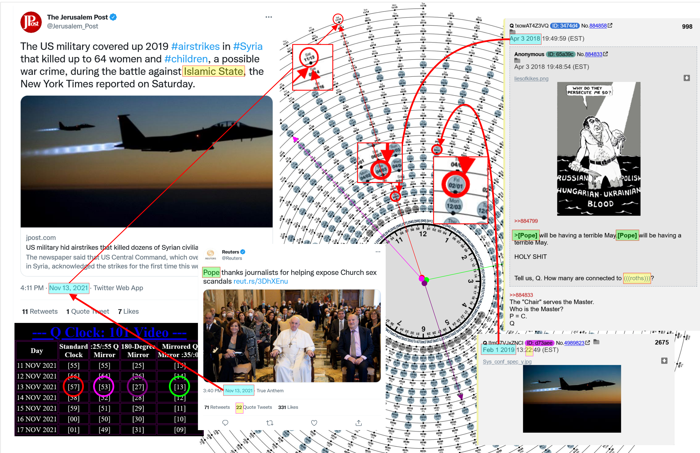700x453 pixels.
Task: Click the ID: 65a39c badge
Action: tap(561, 54)
